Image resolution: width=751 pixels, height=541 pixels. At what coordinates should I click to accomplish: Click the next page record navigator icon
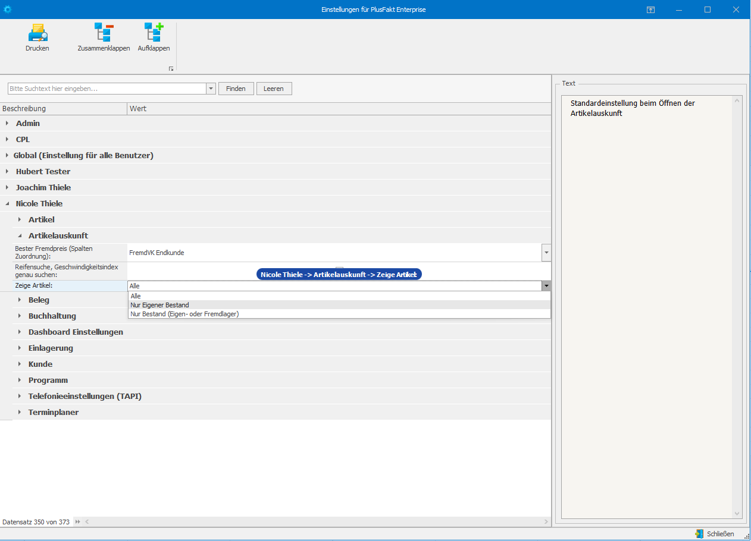pyautogui.click(x=77, y=522)
